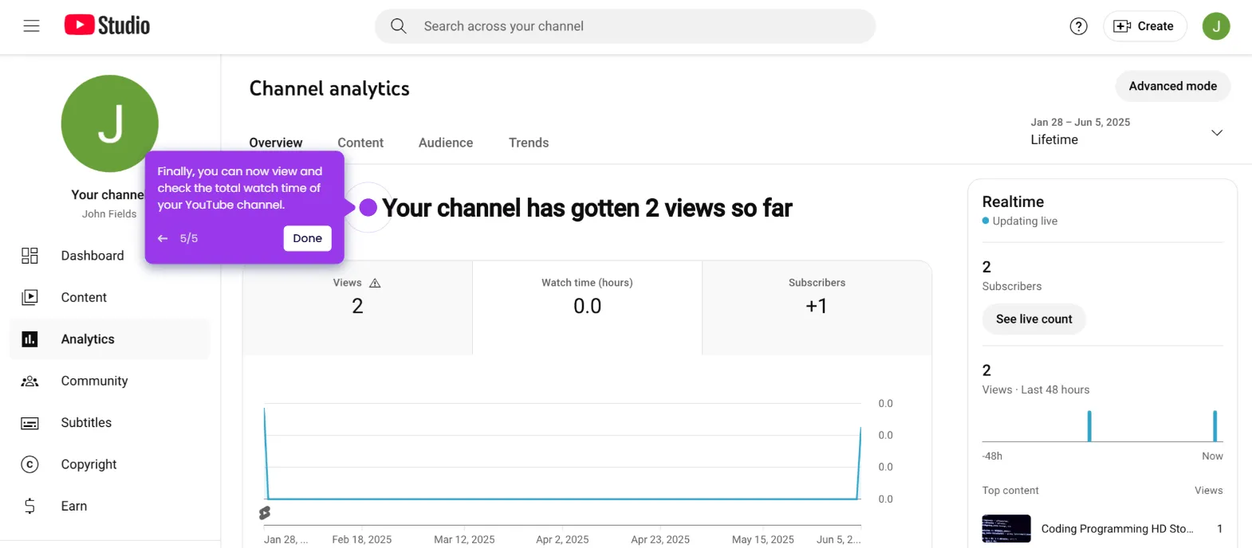Click the Copyright icon in the sidebar
The height and width of the screenshot is (548, 1252).
pos(30,464)
